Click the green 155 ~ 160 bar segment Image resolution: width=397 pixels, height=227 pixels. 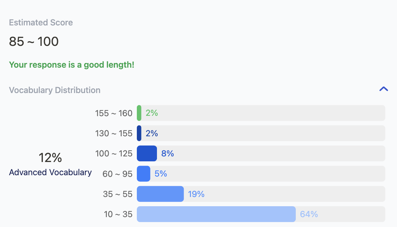click(x=138, y=113)
